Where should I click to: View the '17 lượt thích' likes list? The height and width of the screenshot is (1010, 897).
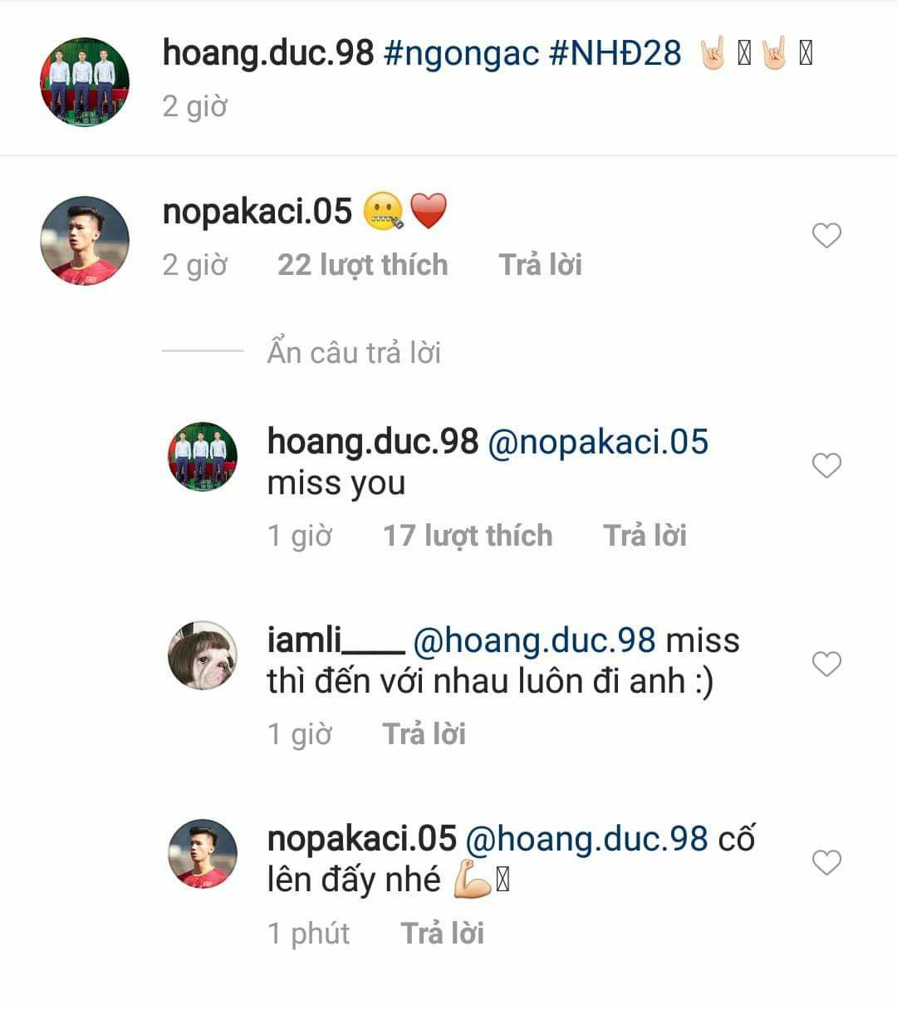pos(468,536)
